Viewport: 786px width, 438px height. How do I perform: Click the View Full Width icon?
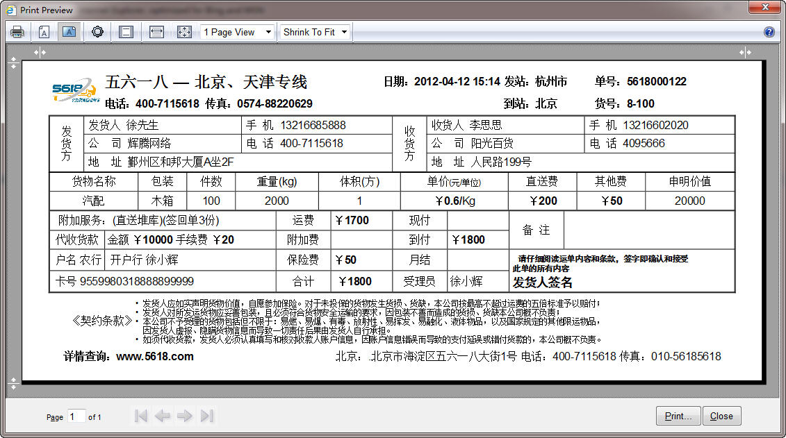pos(156,32)
